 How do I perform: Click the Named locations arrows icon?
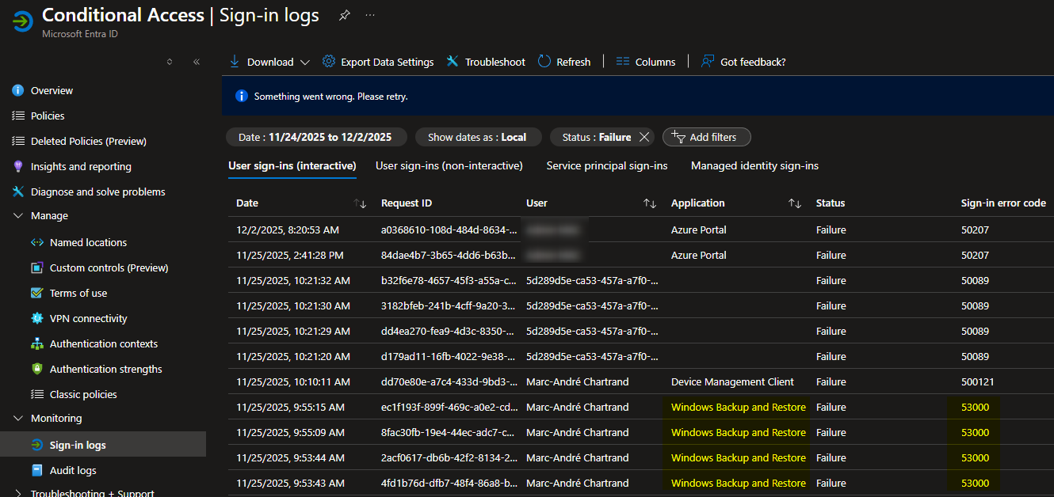coord(36,242)
